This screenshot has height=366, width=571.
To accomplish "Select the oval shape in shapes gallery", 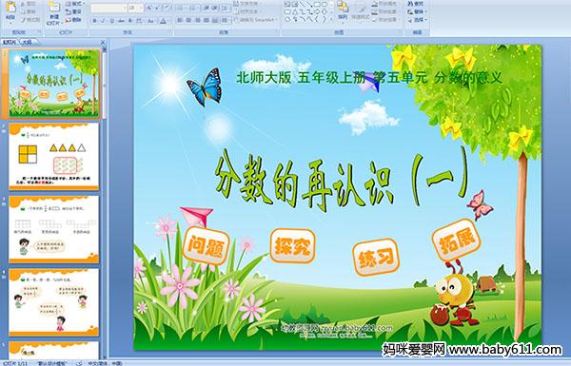I will (x=325, y=4).
